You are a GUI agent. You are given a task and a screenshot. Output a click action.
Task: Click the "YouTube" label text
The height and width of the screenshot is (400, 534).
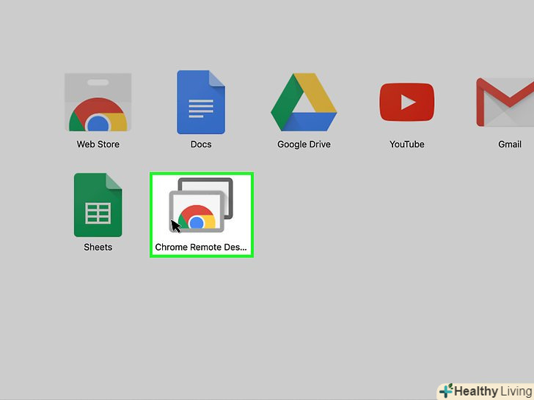pos(407,144)
